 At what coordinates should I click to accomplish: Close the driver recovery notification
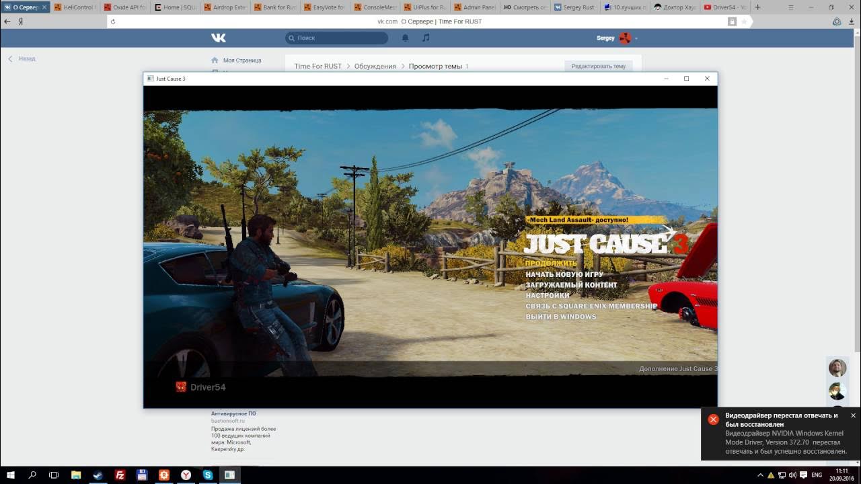[853, 415]
